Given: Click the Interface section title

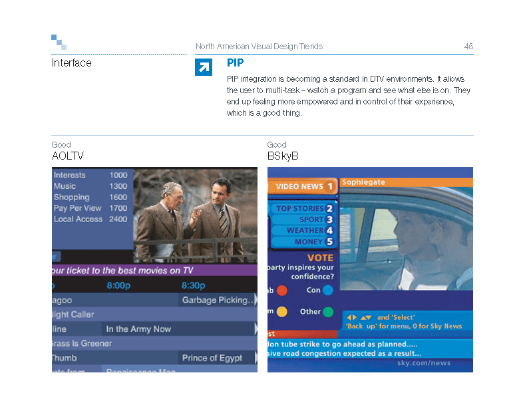Looking at the screenshot, I should 72,63.
